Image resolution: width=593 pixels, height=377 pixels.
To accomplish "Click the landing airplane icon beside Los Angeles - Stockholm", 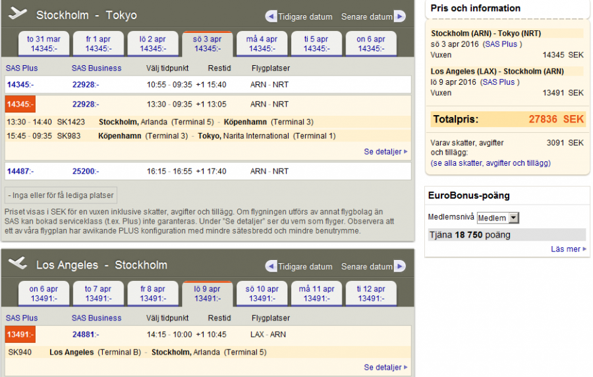I will pos(18,264).
